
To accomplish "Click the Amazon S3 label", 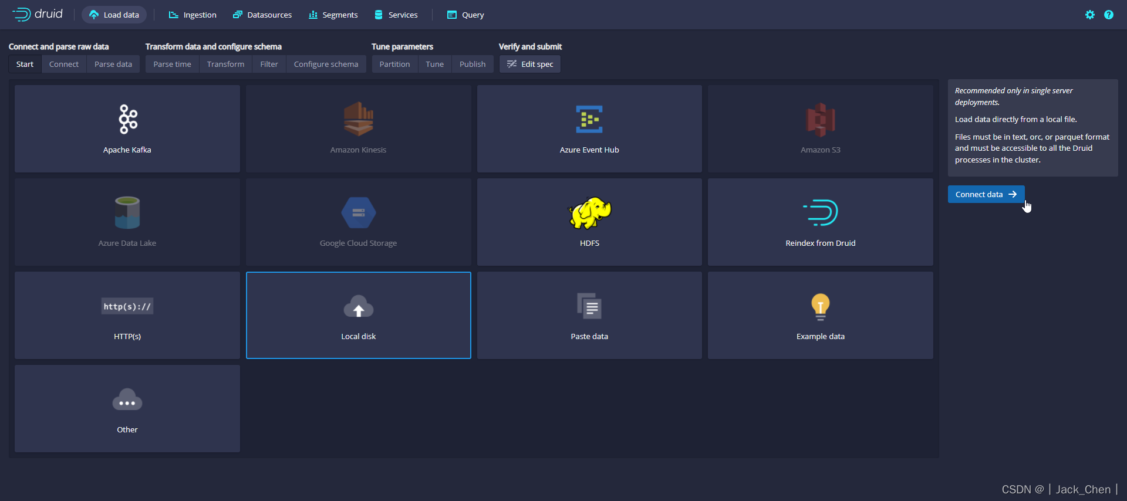I will (x=821, y=150).
